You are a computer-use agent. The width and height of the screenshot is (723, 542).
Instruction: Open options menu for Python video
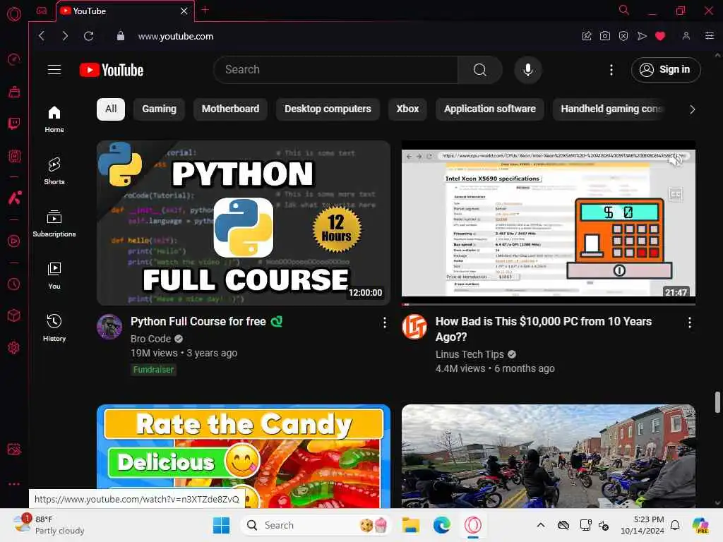point(385,323)
